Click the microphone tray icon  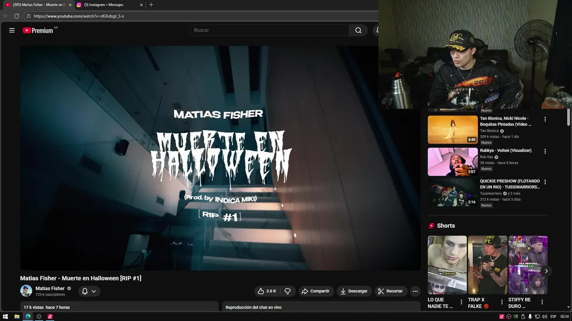click(x=530, y=317)
